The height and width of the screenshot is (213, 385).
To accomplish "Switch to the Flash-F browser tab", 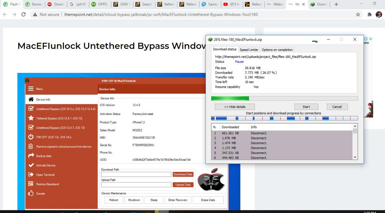I will point(11,4).
